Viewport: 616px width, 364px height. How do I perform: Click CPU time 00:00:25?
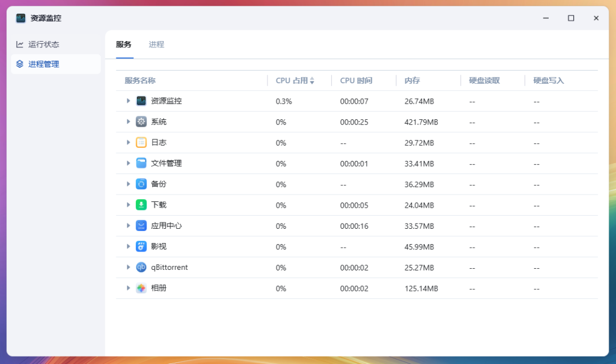point(354,122)
